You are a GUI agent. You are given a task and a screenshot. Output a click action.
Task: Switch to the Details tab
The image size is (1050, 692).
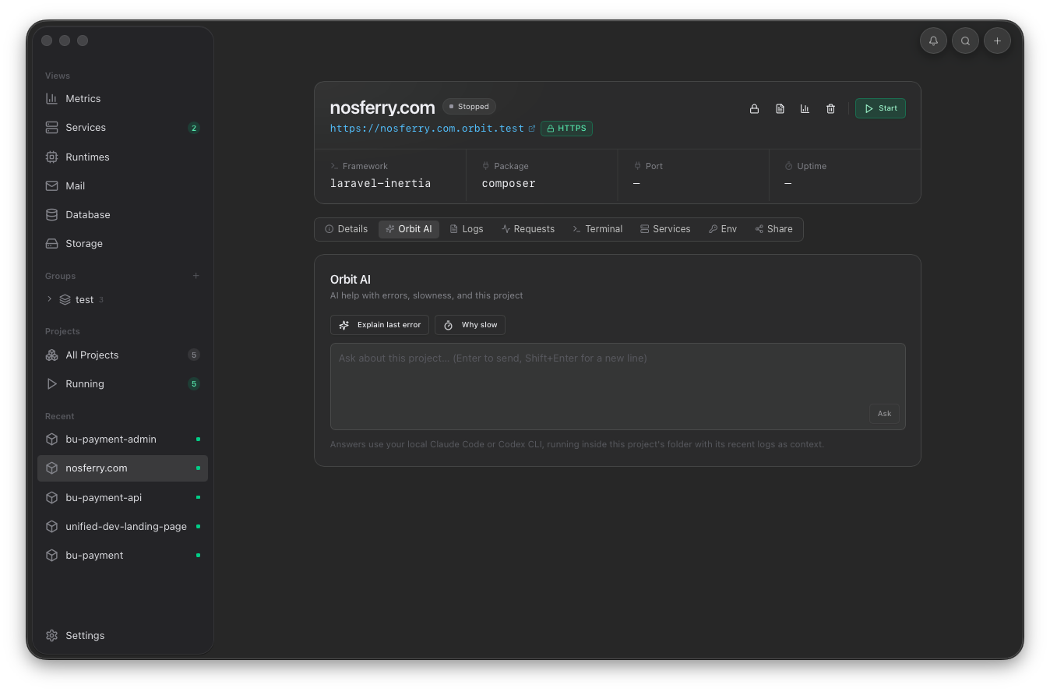click(x=346, y=229)
